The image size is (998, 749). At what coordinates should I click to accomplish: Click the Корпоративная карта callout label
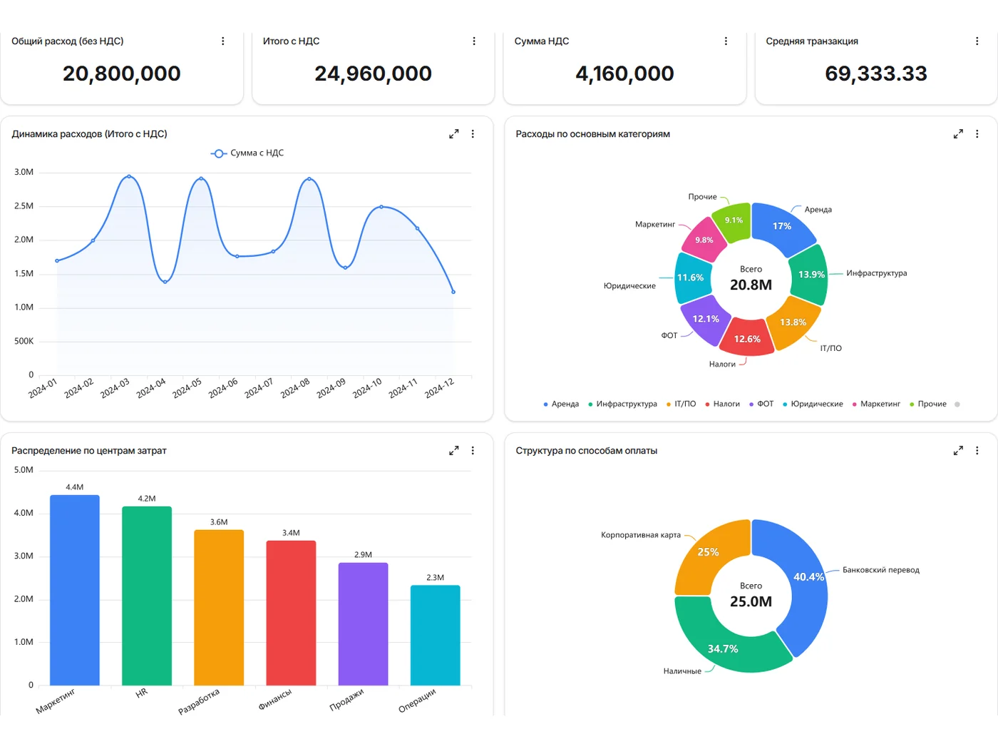641,535
